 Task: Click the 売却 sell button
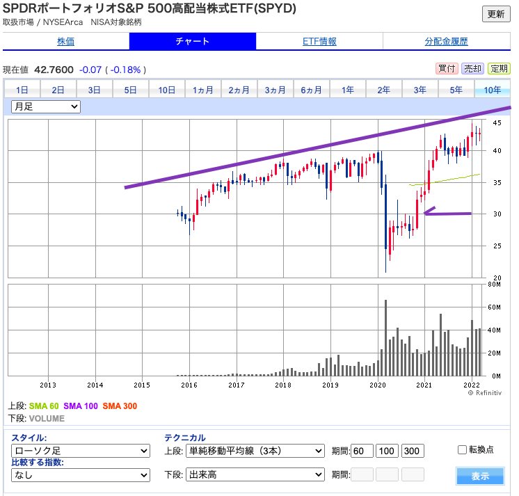(472, 69)
